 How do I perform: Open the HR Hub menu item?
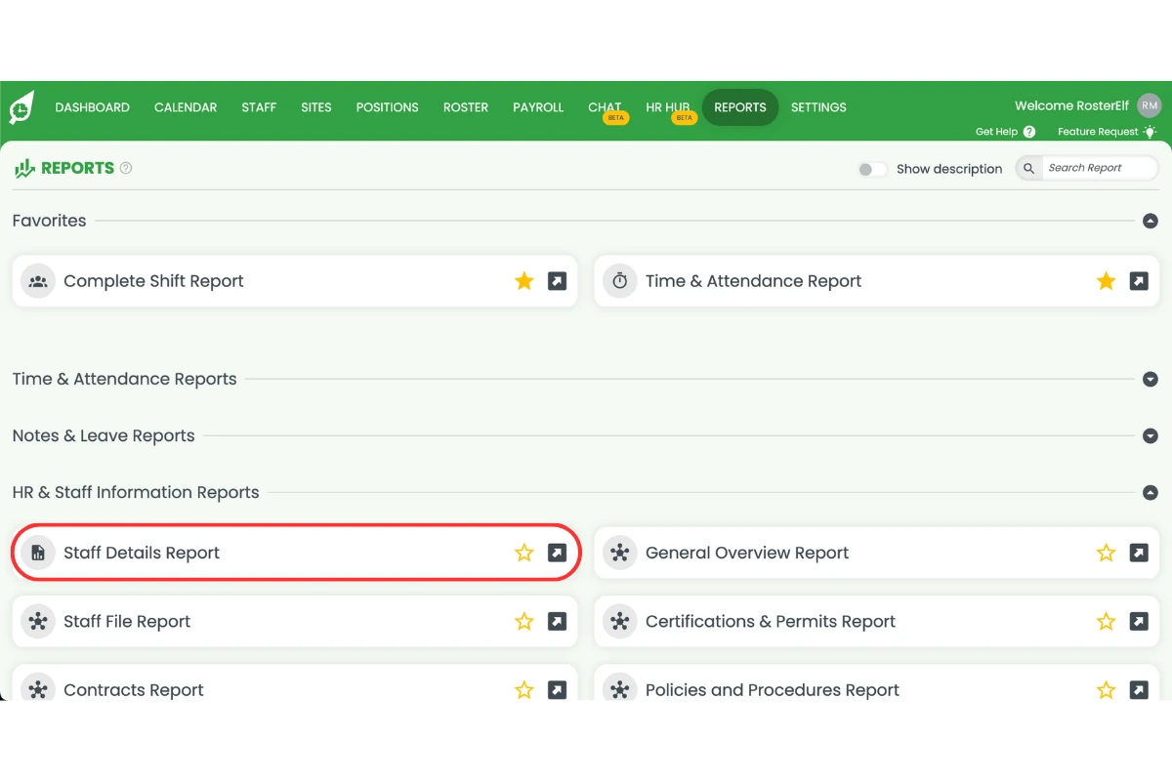(x=669, y=107)
